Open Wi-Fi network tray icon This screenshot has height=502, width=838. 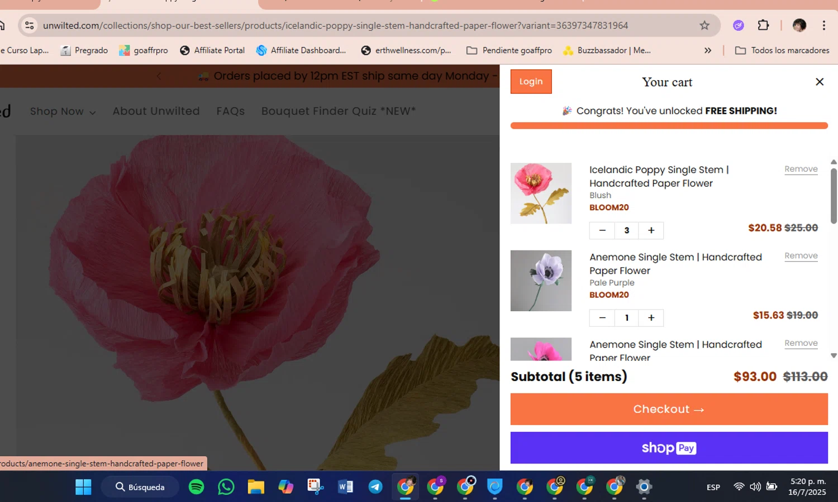pyautogui.click(x=739, y=487)
